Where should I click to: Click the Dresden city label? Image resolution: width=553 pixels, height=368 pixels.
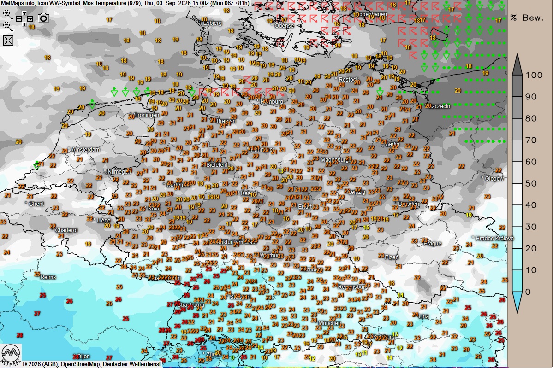point(408,204)
